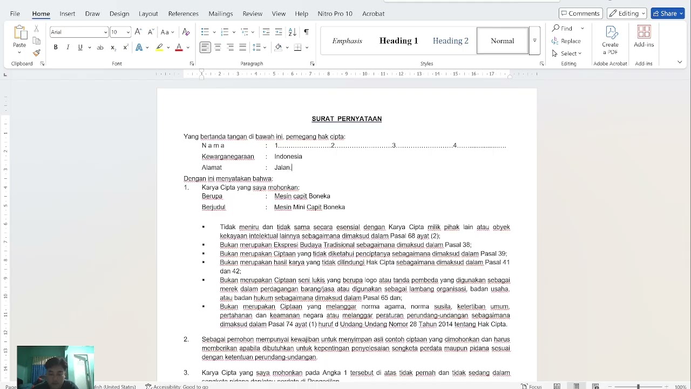Toggle Underline formatting
691x389 pixels.
[80, 48]
